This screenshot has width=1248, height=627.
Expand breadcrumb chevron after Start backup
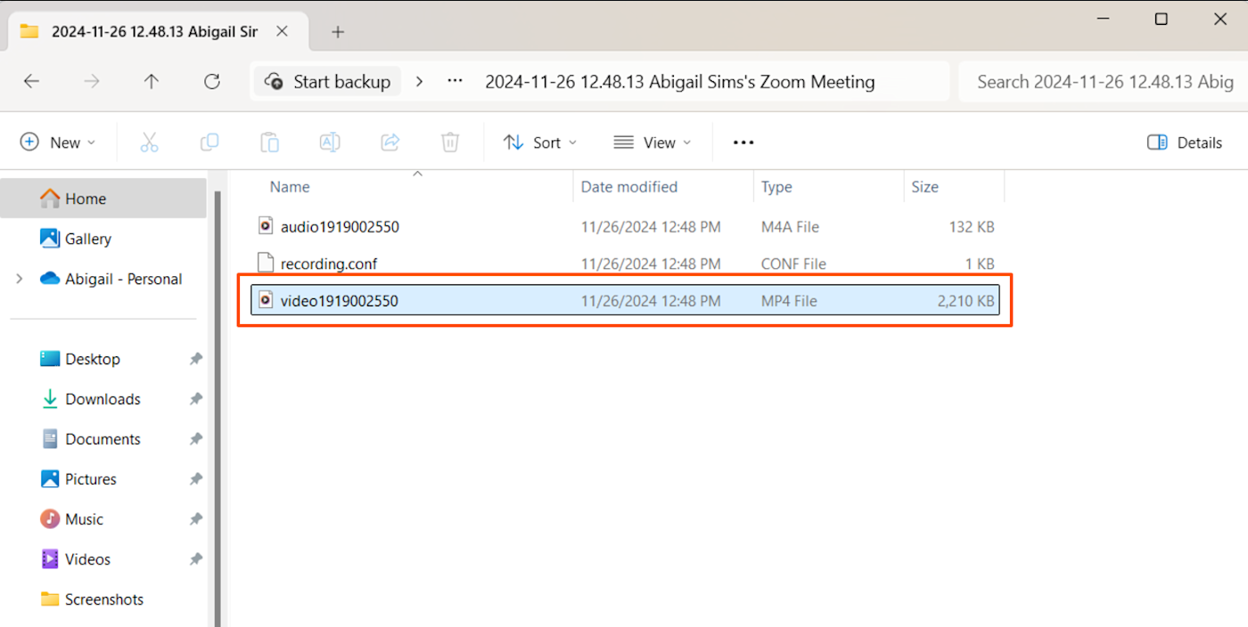[x=420, y=82]
